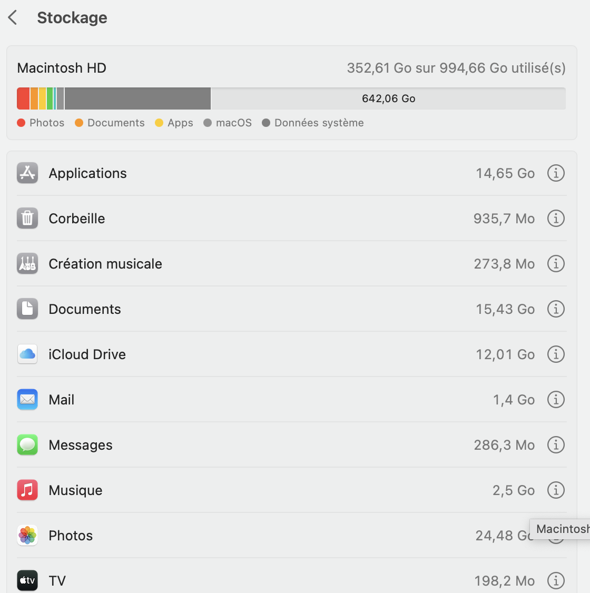Open info button for Corbeille
The width and height of the screenshot is (590, 593).
[x=556, y=218]
